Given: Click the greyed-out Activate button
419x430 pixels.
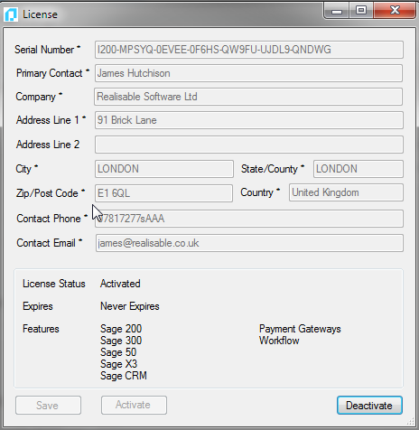Looking at the screenshot, I should pyautogui.click(x=134, y=405).
